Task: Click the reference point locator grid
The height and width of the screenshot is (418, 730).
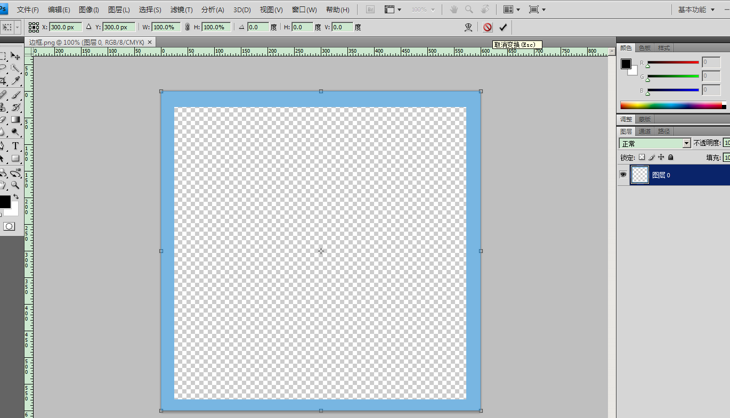Action: coord(34,27)
